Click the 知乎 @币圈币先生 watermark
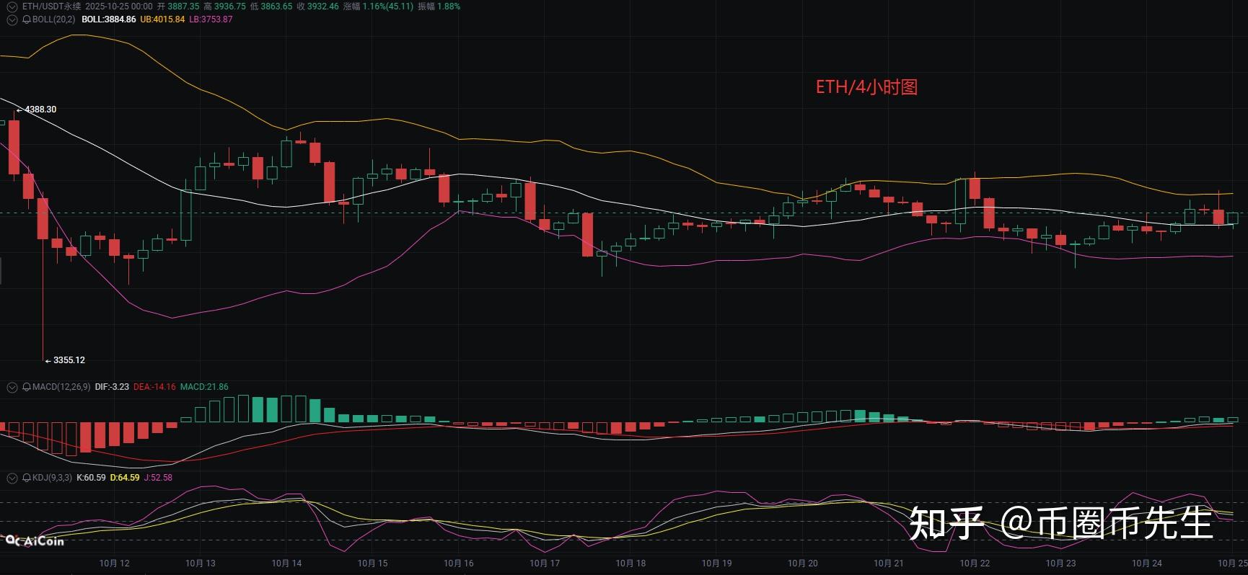Image resolution: width=1248 pixels, height=575 pixels. click(1060, 522)
